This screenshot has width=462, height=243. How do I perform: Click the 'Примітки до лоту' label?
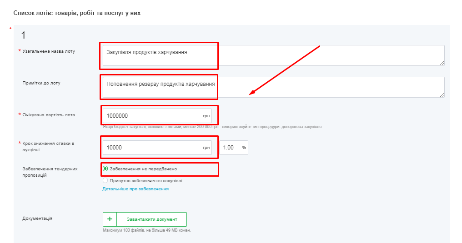coord(41,83)
